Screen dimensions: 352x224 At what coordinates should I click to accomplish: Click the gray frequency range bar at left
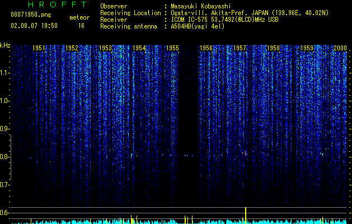[11, 157]
